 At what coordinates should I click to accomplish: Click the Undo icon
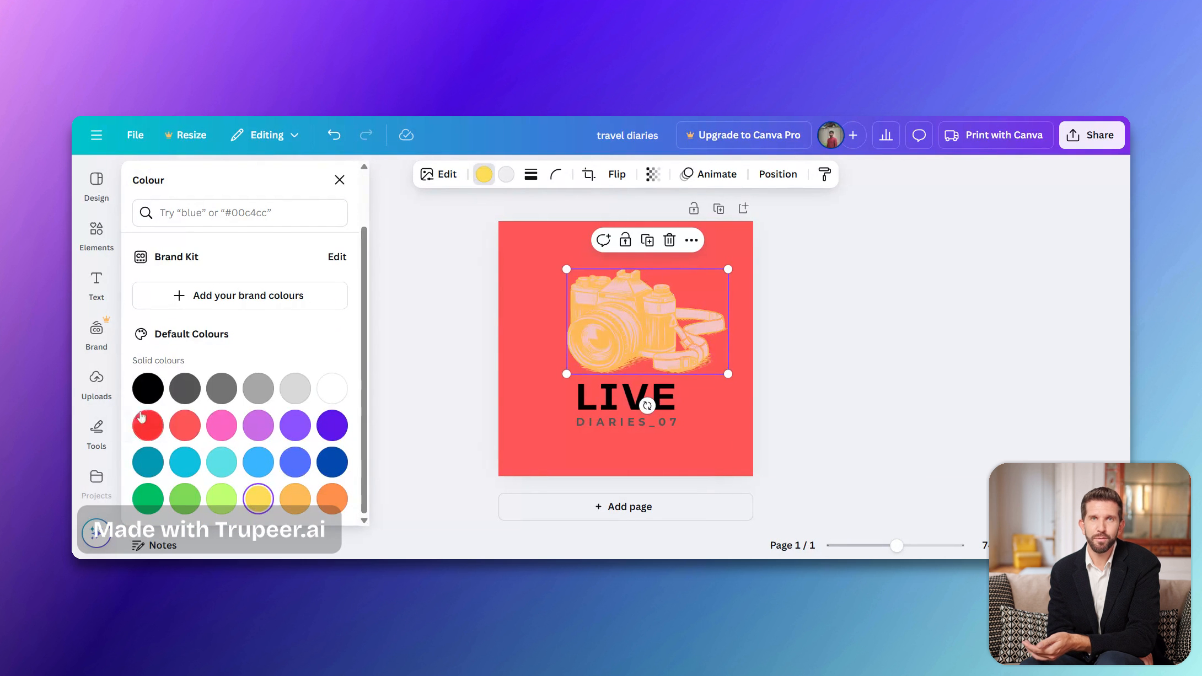pyautogui.click(x=334, y=135)
